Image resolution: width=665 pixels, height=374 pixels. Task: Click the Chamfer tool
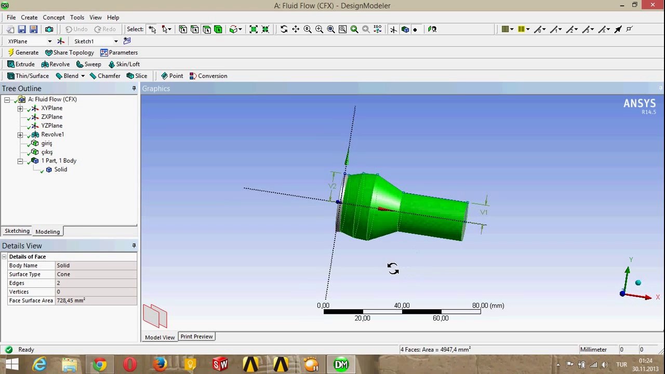coord(105,76)
